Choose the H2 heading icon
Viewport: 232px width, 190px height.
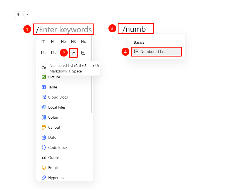[63, 42]
